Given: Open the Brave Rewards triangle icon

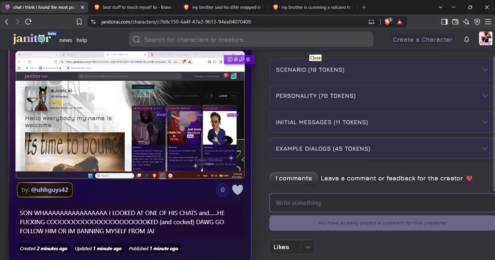Looking at the screenshot, I should point(400,22).
